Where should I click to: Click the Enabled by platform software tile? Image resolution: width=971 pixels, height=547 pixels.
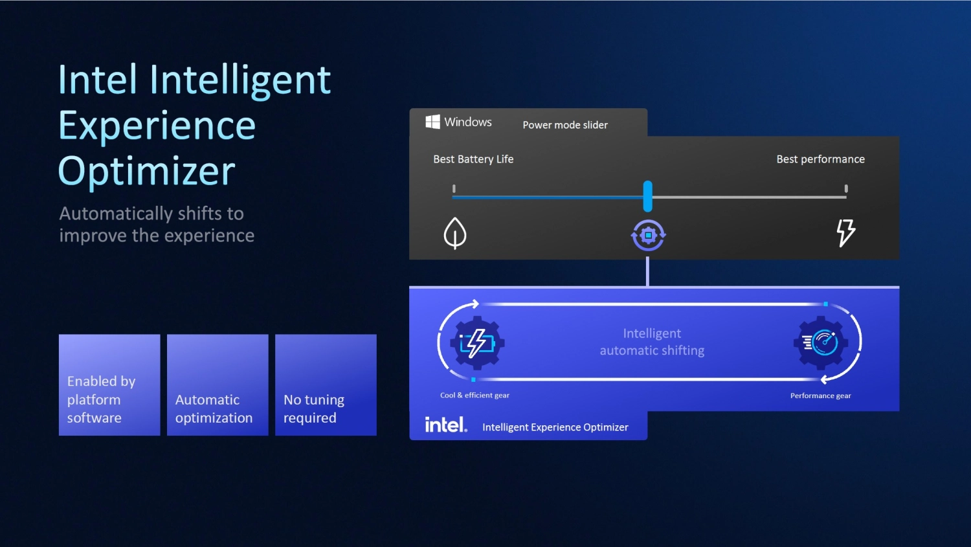109,385
